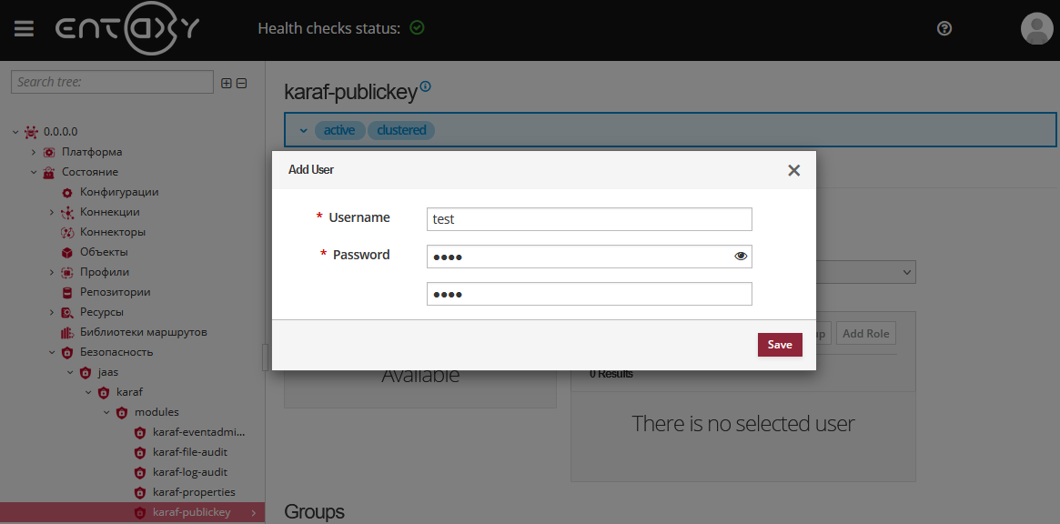Open the dropdown on the right panel
This screenshot has width=1060, height=524.
click(x=906, y=271)
